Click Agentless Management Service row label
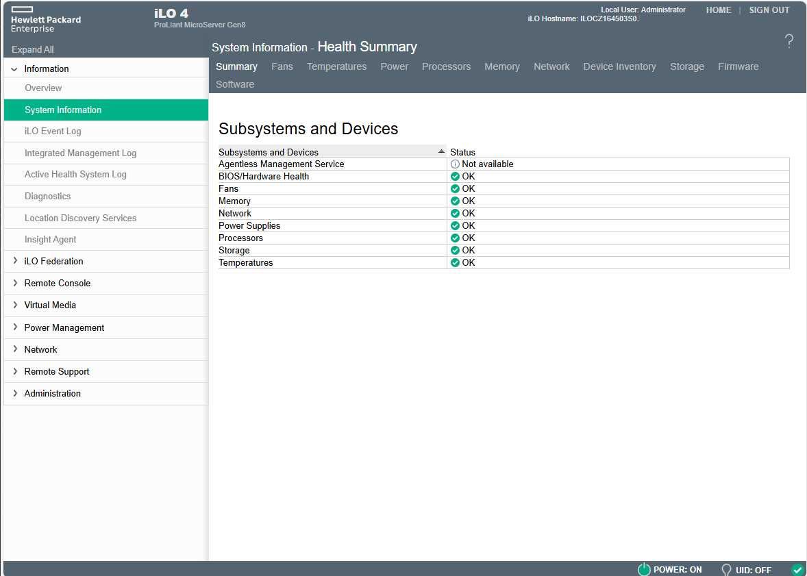The height and width of the screenshot is (576, 807). click(x=281, y=164)
